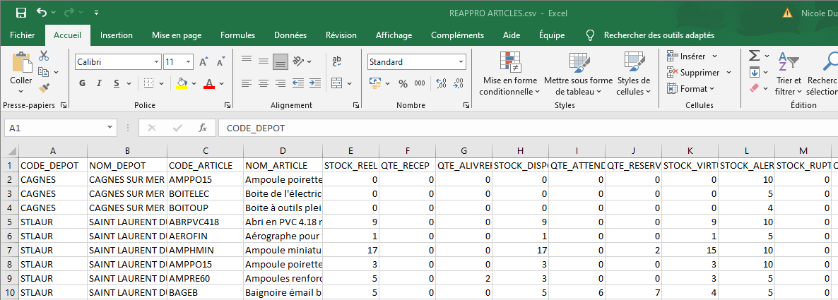Open the font size 11 dropdown
The image size is (838, 300).
pyautogui.click(x=188, y=62)
